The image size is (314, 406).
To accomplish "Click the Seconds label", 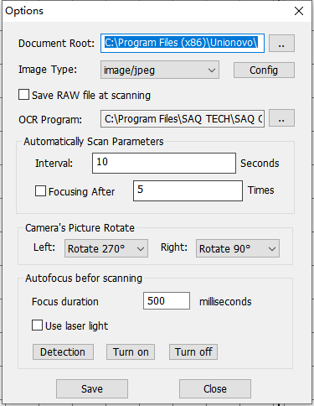I will (260, 164).
